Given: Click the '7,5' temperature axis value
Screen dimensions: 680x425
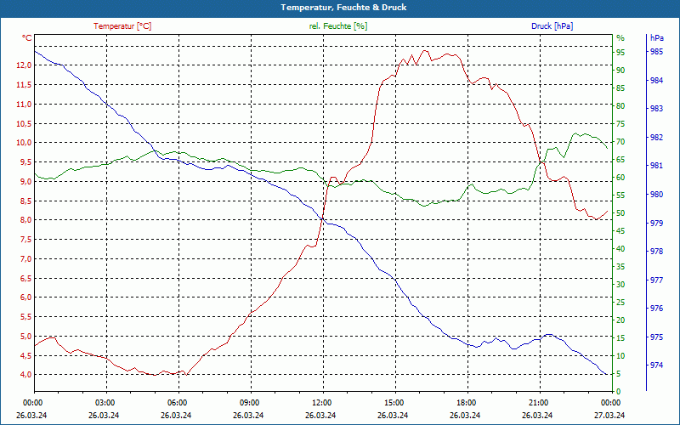Looking at the screenshot, I should pyautogui.click(x=25, y=240).
